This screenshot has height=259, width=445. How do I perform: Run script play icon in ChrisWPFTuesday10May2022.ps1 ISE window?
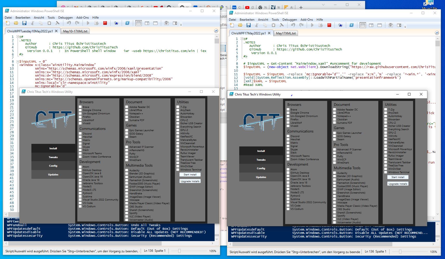(x=88, y=23)
